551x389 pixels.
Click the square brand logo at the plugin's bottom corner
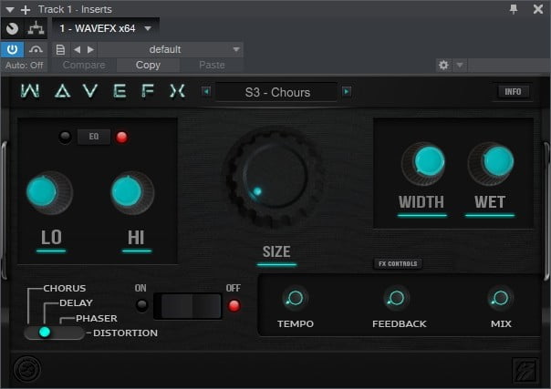pos(525,370)
